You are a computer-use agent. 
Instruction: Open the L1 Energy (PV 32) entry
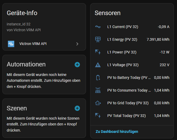(122, 39)
